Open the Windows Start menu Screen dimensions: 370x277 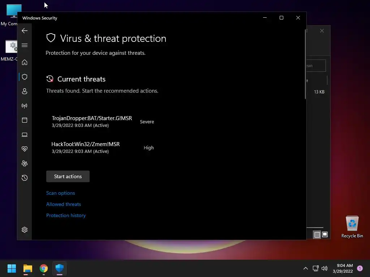[12, 268]
